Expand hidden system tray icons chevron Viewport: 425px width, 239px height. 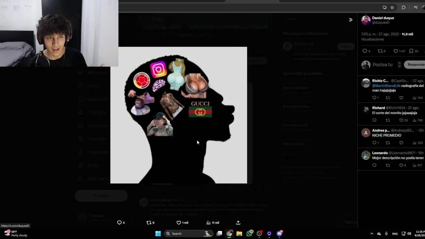[x=372, y=234]
